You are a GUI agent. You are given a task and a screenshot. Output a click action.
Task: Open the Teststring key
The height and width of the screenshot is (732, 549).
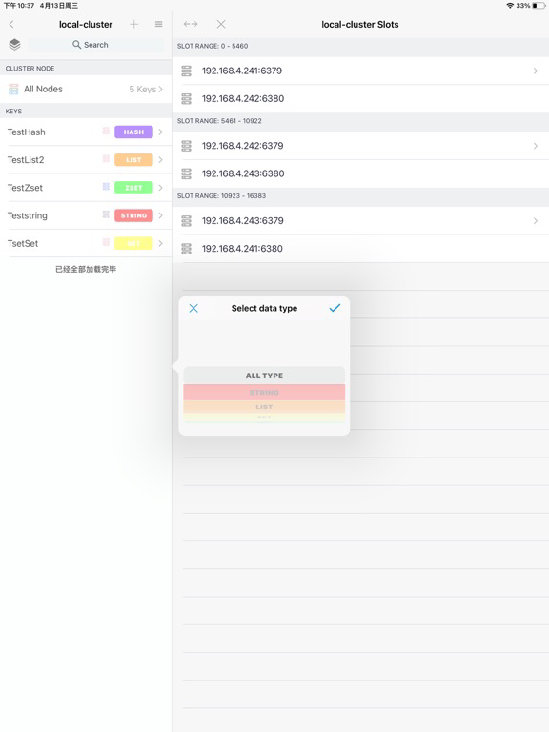(86, 215)
